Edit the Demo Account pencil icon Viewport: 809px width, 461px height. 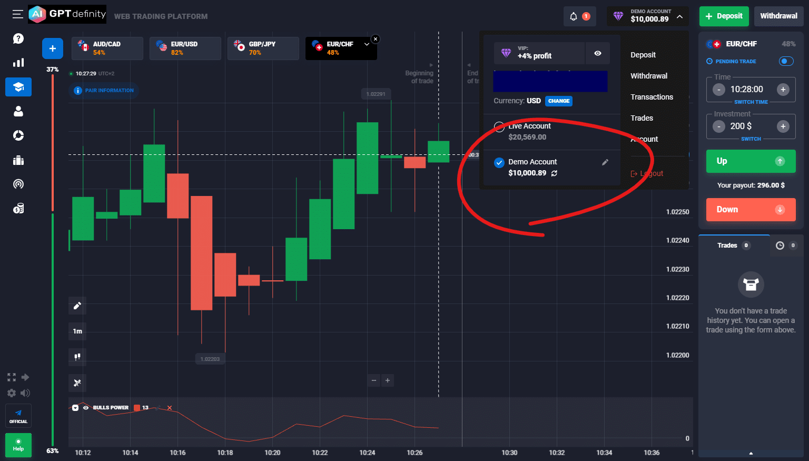click(x=605, y=162)
